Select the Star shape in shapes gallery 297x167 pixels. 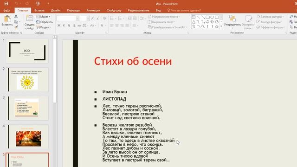tap(217, 27)
